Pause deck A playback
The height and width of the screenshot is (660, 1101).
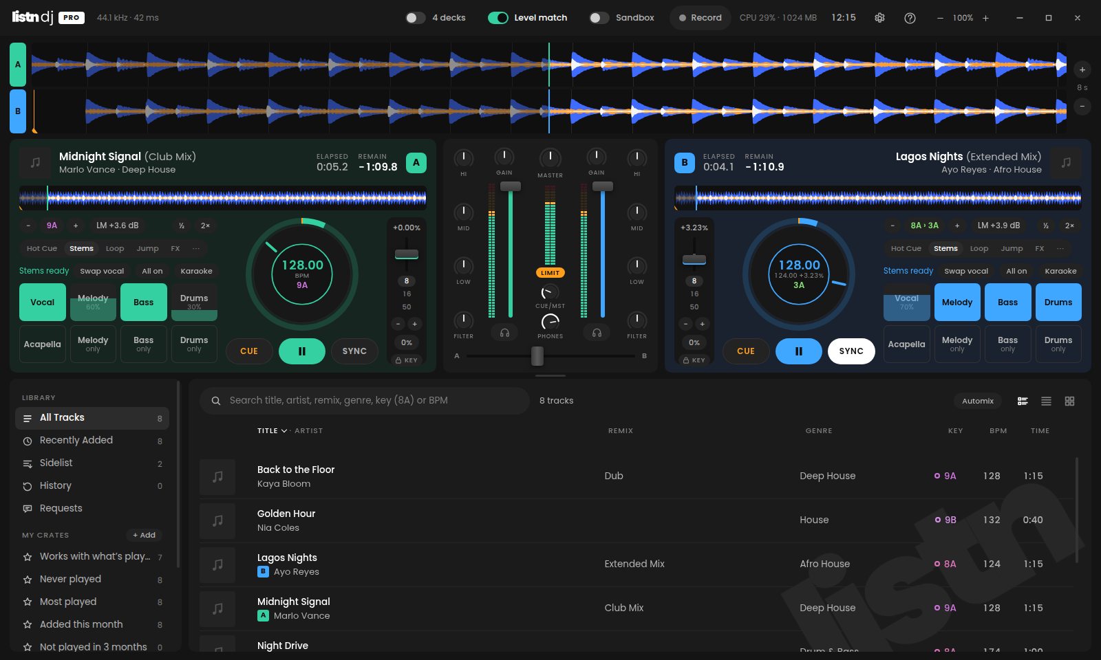(x=302, y=351)
